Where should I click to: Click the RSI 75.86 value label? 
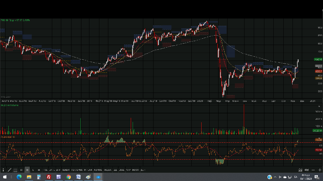[x=318, y=140]
